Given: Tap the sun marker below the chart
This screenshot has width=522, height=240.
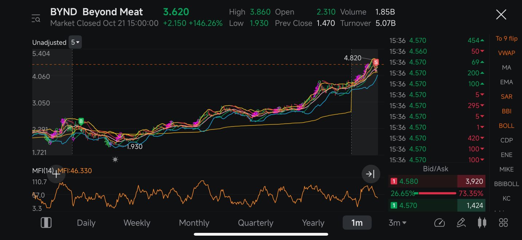Looking at the screenshot, I should coord(115,160).
